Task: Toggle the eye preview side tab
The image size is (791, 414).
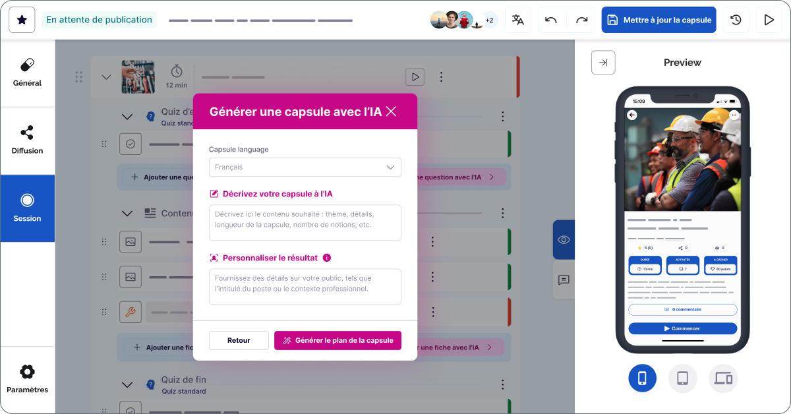Action: pos(564,240)
